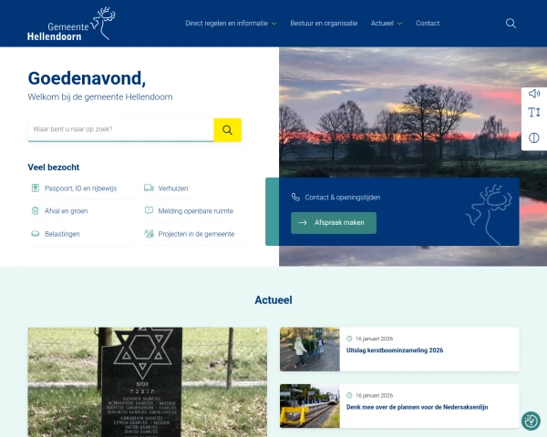Click the kerstboominzameling article thumbnail

click(310, 350)
